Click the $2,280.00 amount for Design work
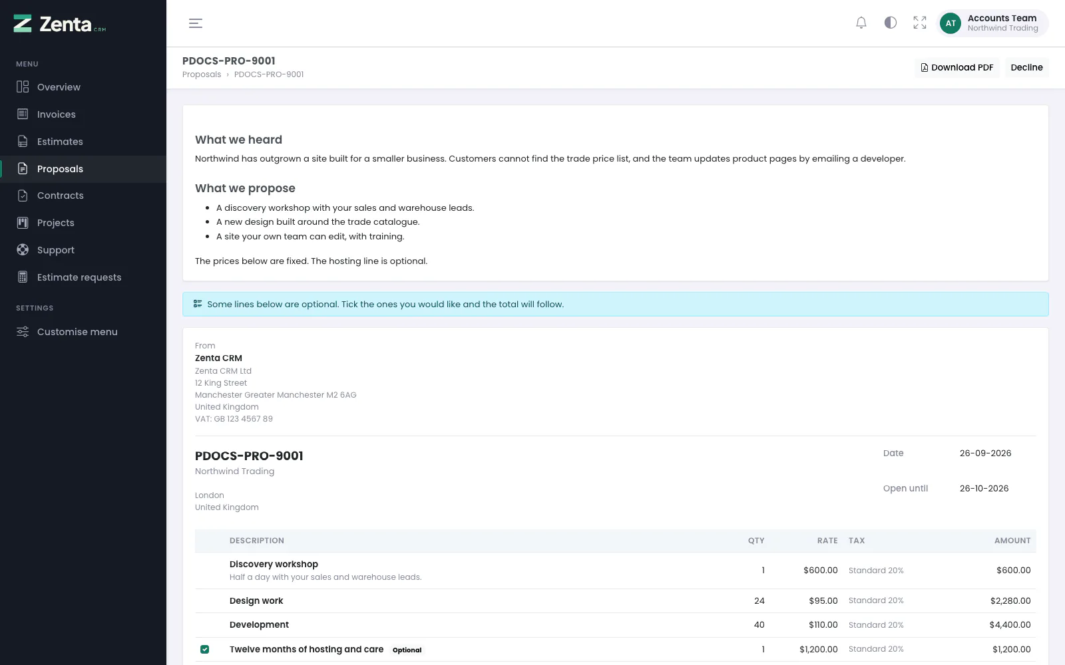The image size is (1065, 665). [x=1010, y=601]
